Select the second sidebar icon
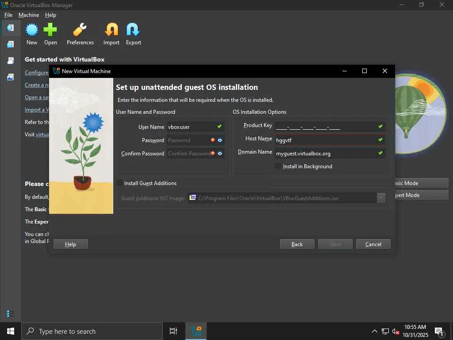This screenshot has height=340, width=453. tap(11, 44)
